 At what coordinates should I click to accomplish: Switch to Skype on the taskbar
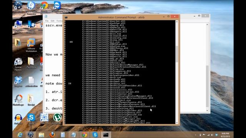point(95,135)
